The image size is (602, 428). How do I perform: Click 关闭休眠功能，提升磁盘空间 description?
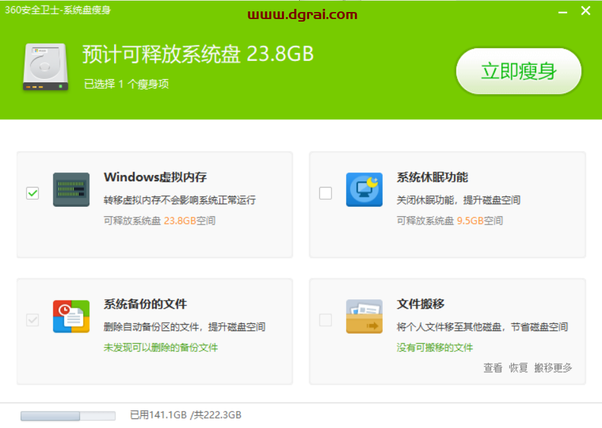point(458,200)
